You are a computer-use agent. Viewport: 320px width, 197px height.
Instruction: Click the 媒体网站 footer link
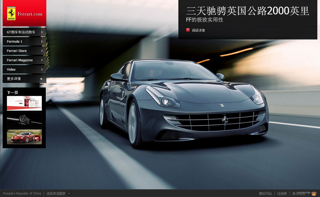(265, 193)
